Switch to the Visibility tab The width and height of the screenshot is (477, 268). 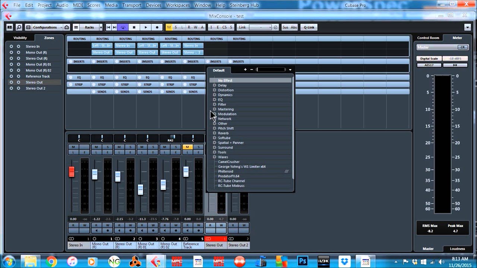pyautogui.click(x=20, y=38)
